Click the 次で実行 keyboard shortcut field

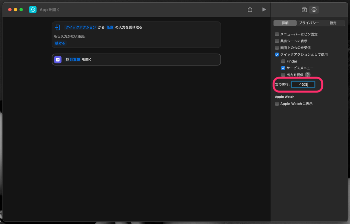click(303, 84)
